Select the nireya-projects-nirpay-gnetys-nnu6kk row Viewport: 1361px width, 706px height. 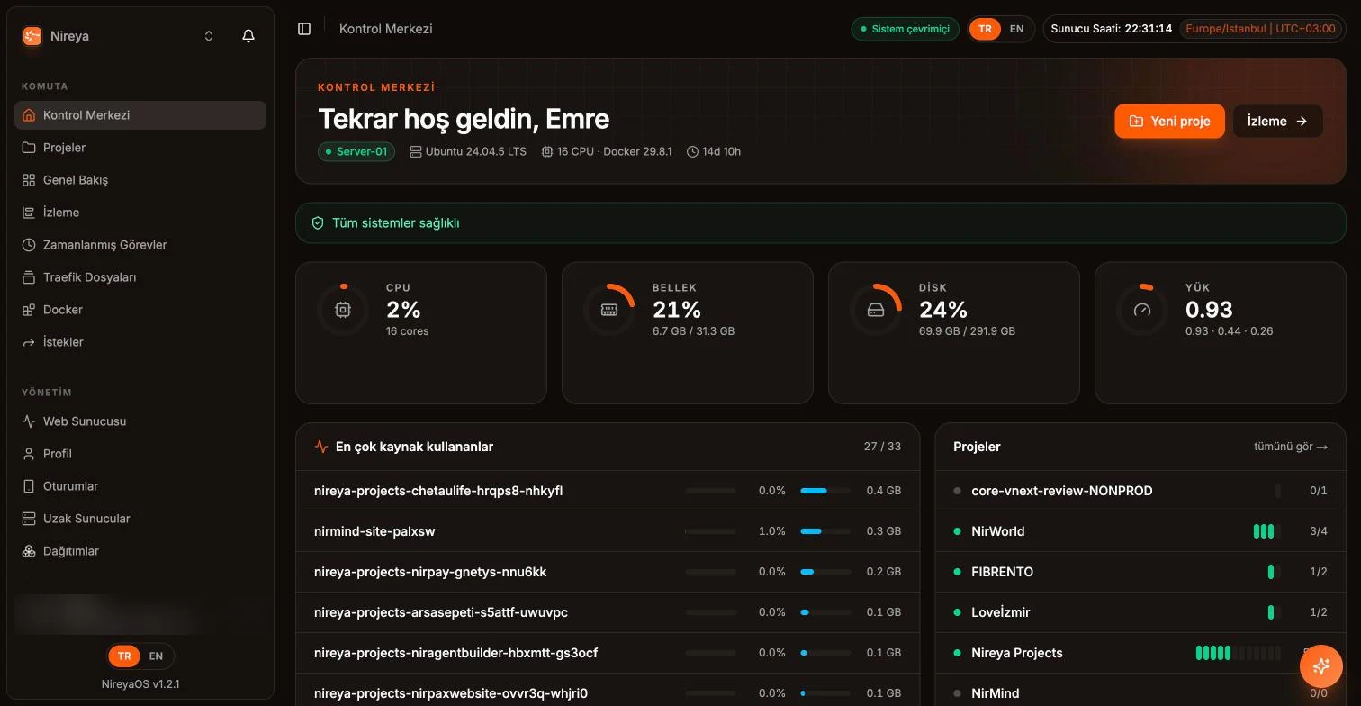point(608,572)
